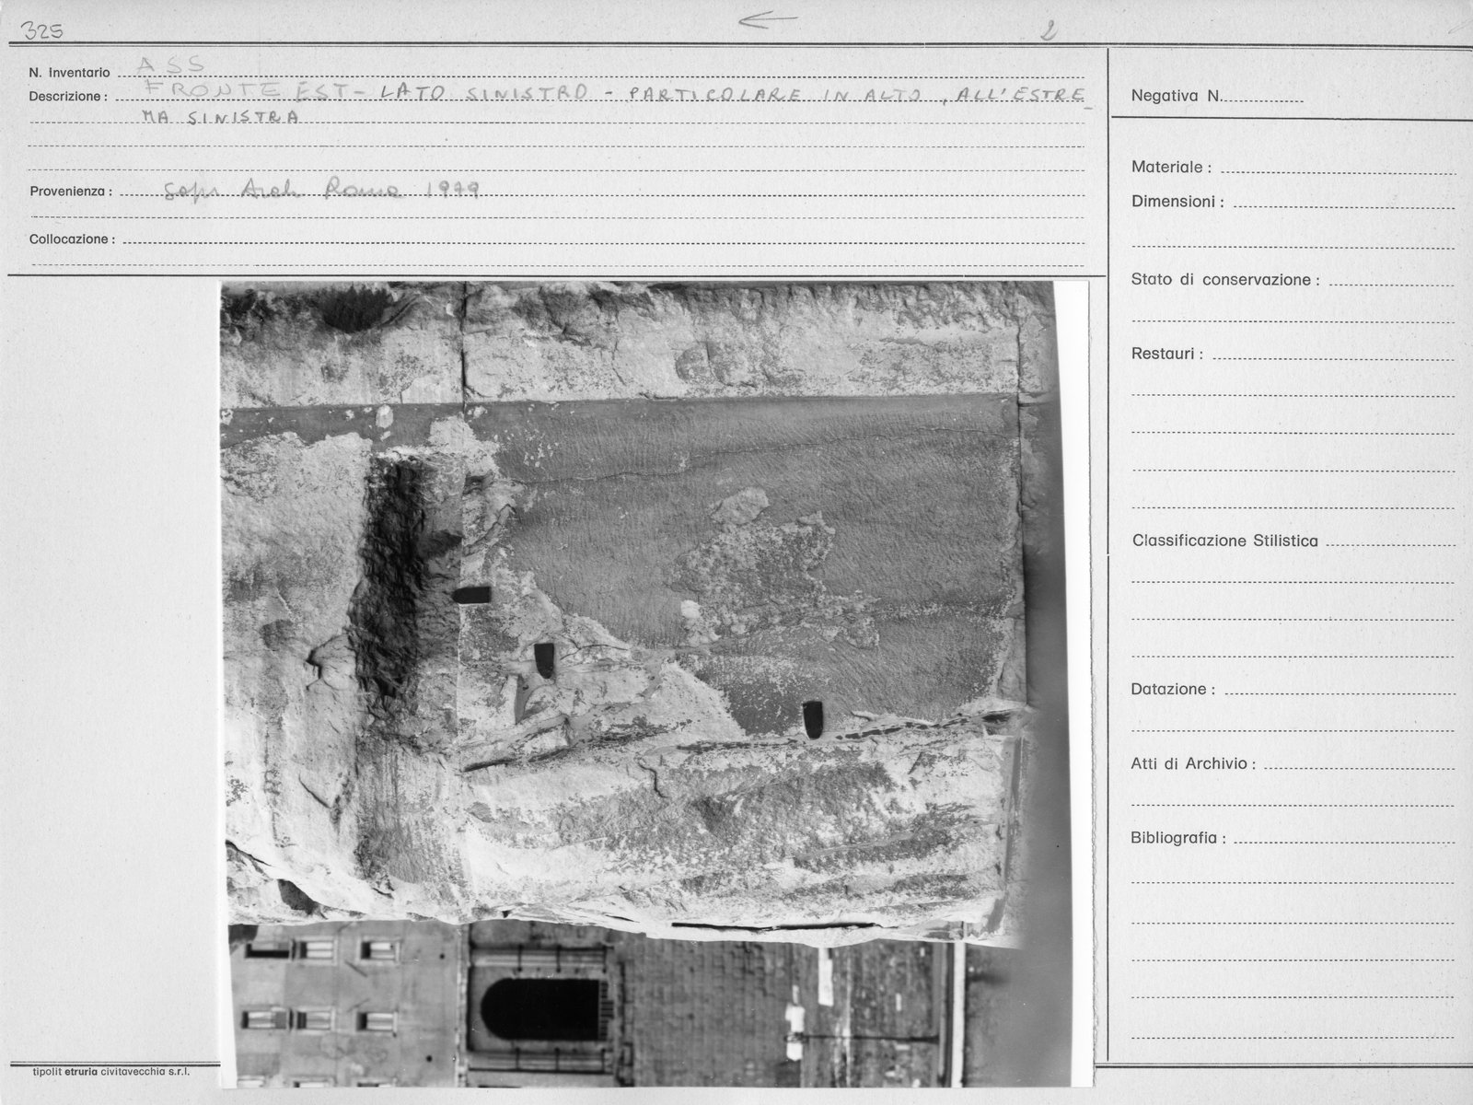
Task: Click the handwritten 'Sopr. Arch. Roma 1979' entry
Action: (x=320, y=191)
